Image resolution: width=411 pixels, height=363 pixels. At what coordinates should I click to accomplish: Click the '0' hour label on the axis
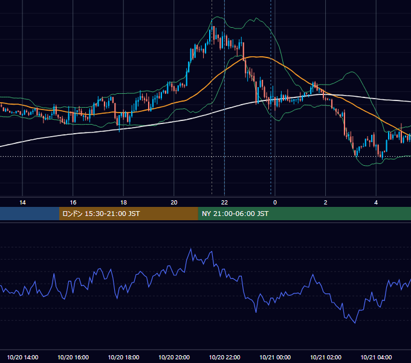pos(275,203)
